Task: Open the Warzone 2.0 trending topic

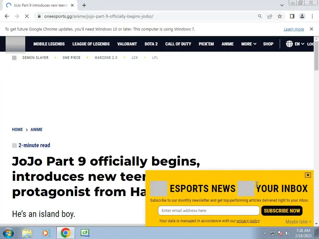Action: click(106, 58)
